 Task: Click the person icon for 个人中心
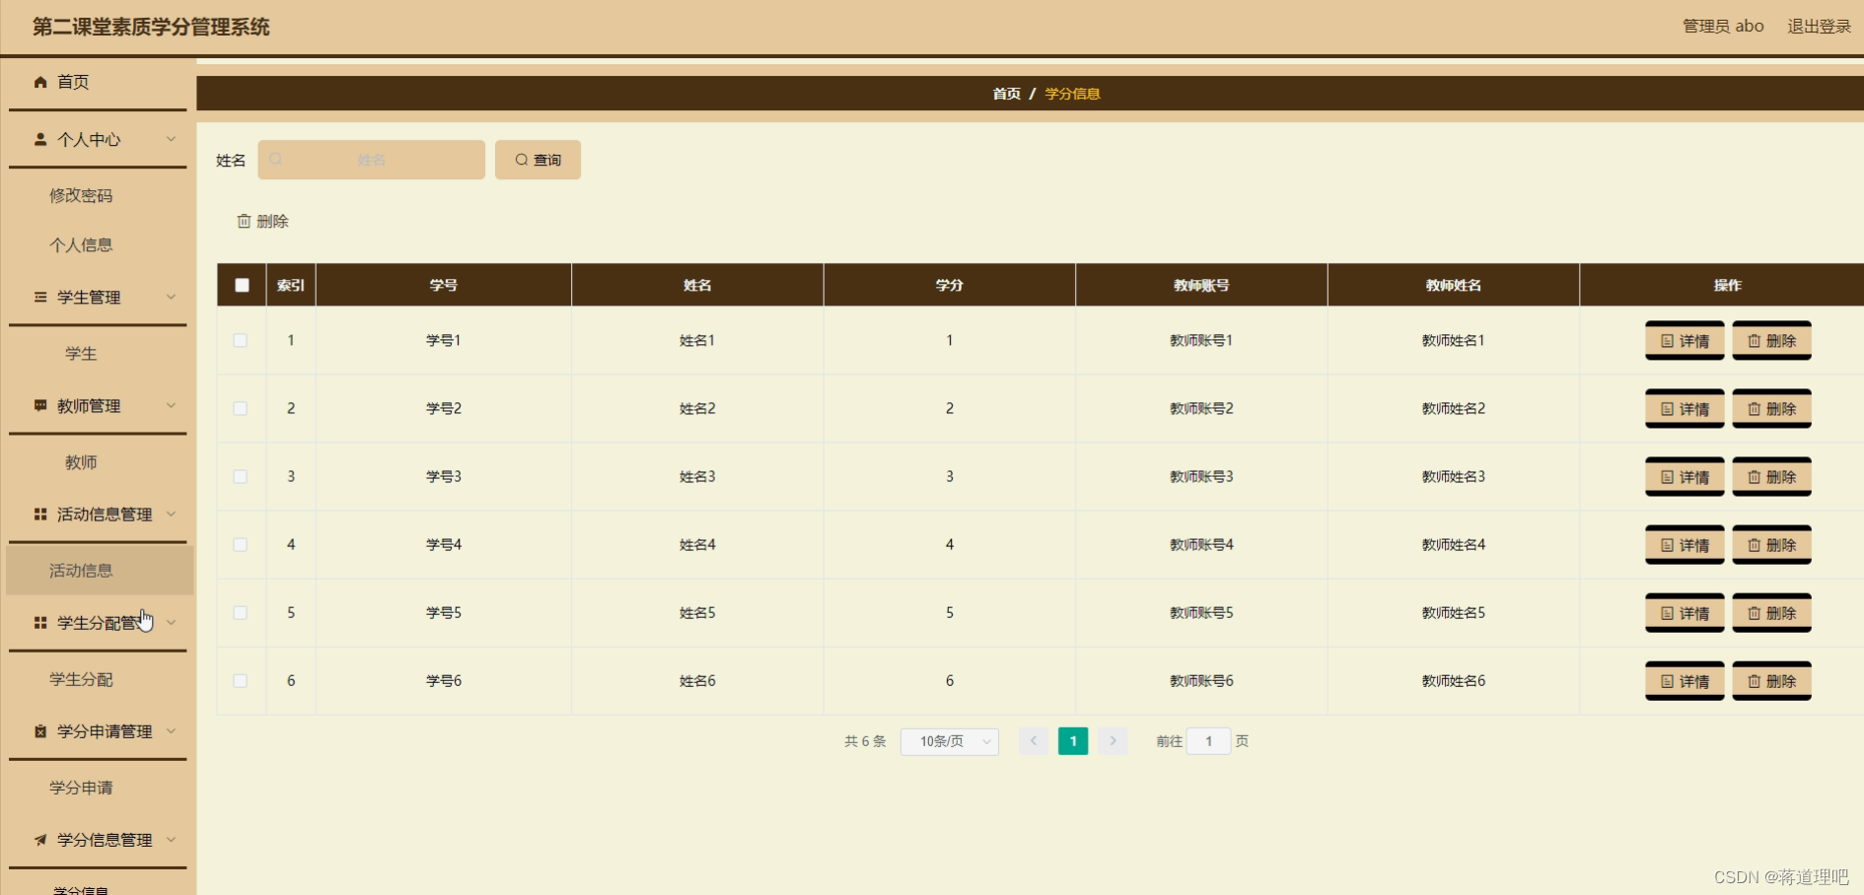(x=39, y=139)
